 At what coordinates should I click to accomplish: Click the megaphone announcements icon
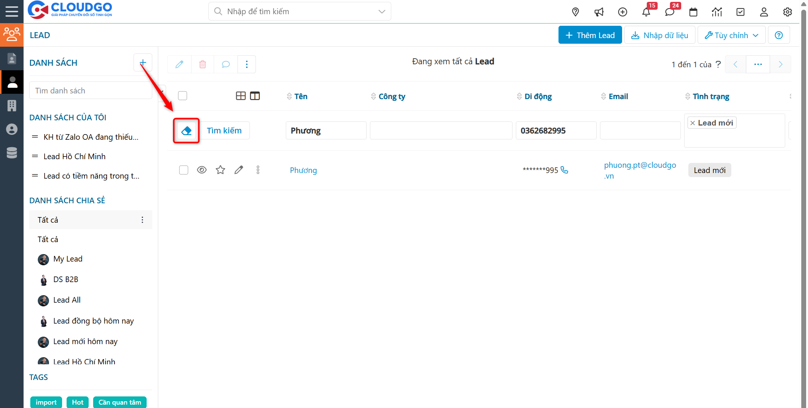[x=599, y=12]
